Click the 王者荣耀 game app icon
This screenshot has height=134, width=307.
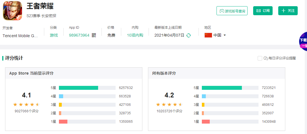[12, 11]
